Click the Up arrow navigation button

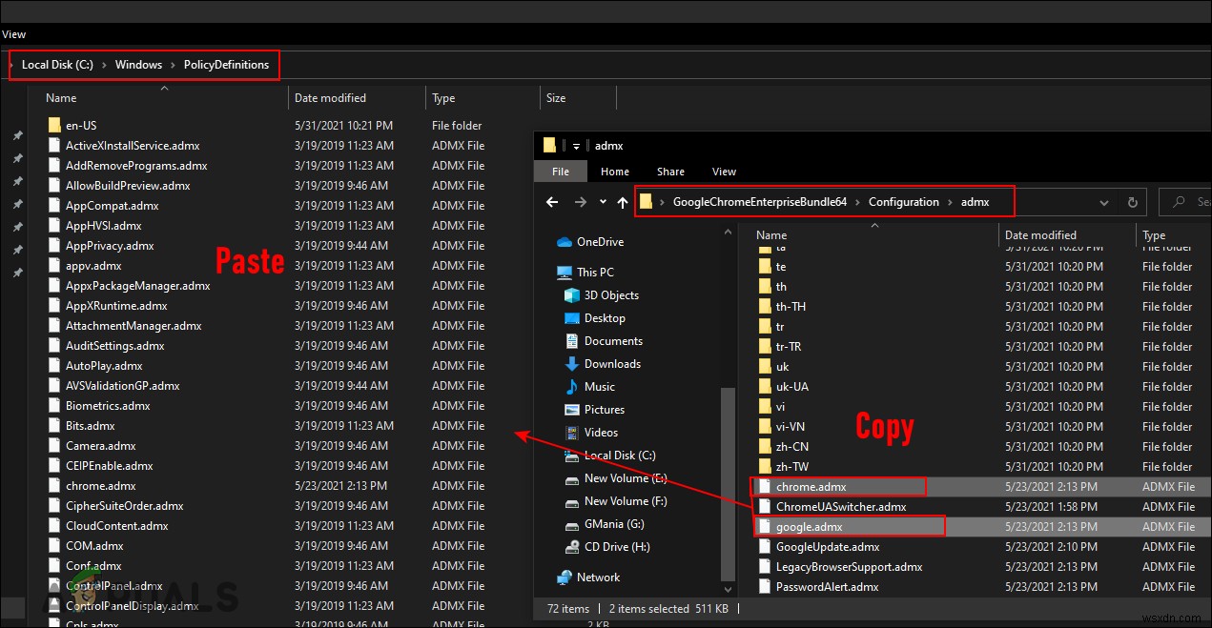(623, 202)
